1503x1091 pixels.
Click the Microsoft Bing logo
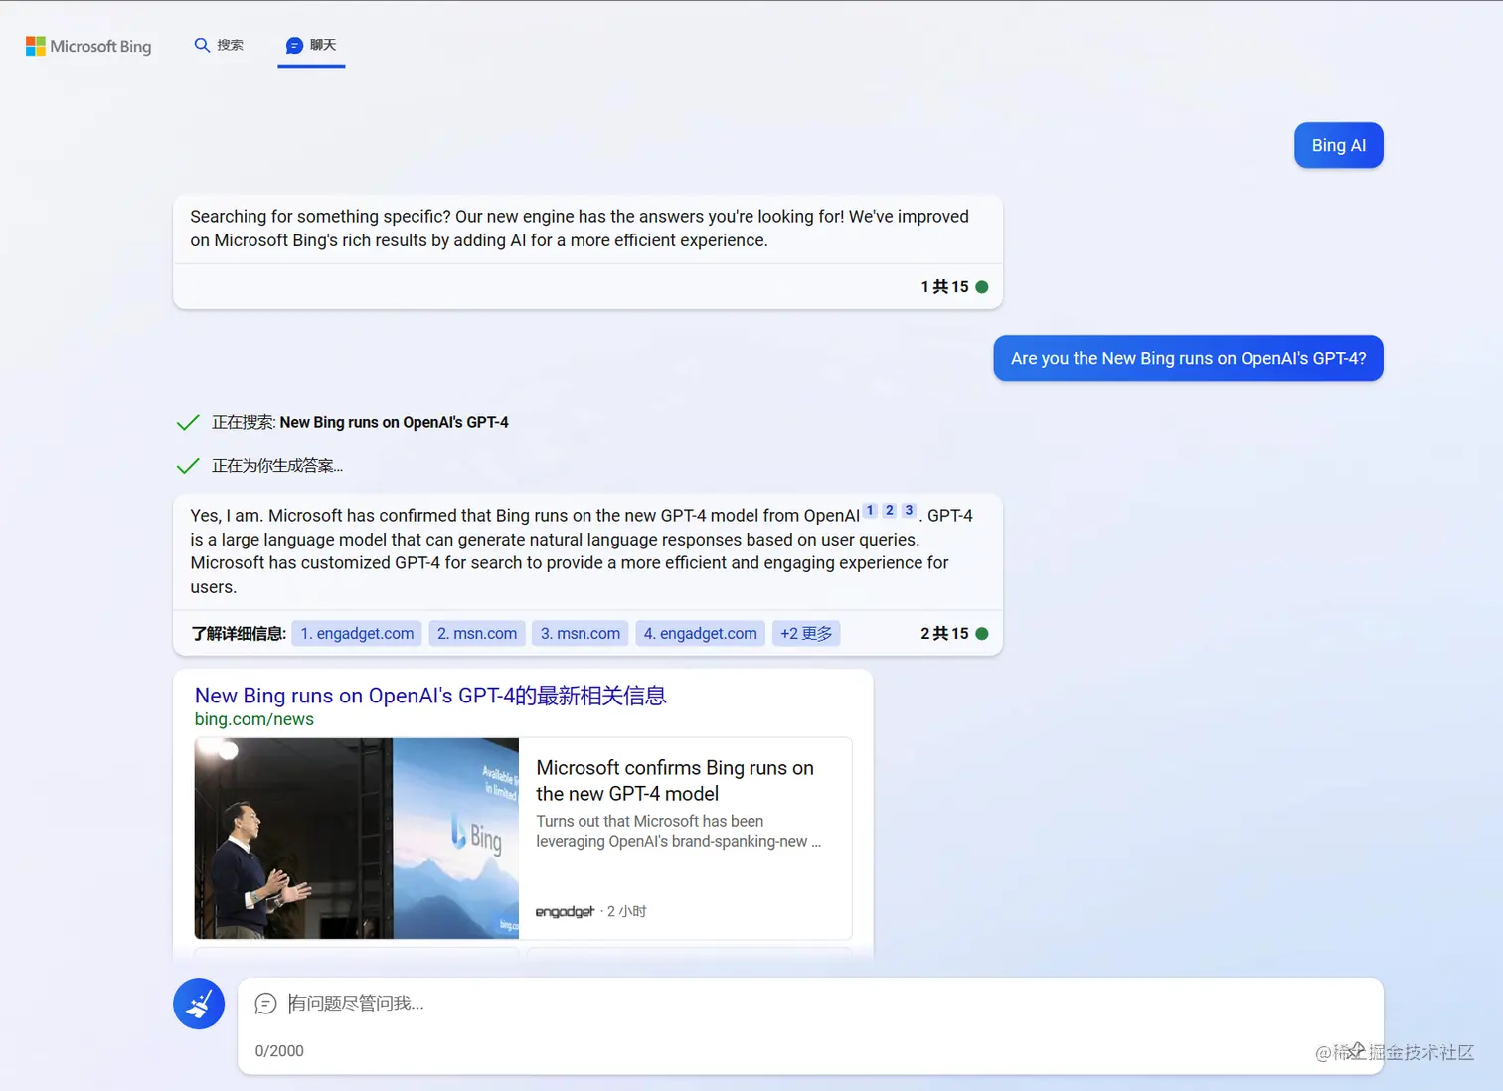coord(88,46)
